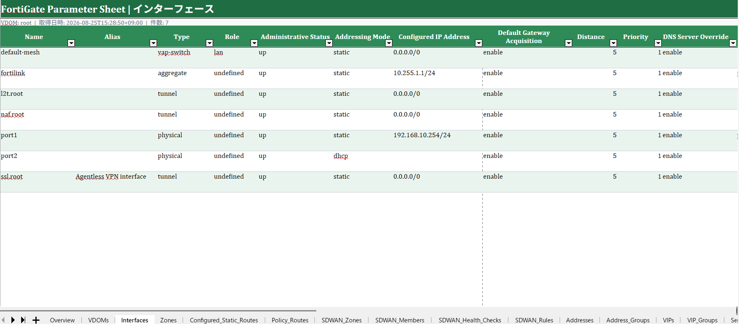Click the horizontal sheet-tab scrollbar
This screenshot has height=324, width=739.
click(158, 311)
